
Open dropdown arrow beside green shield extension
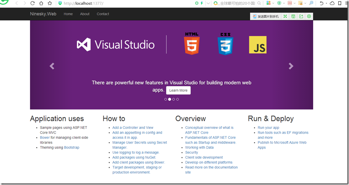click(284, 3)
